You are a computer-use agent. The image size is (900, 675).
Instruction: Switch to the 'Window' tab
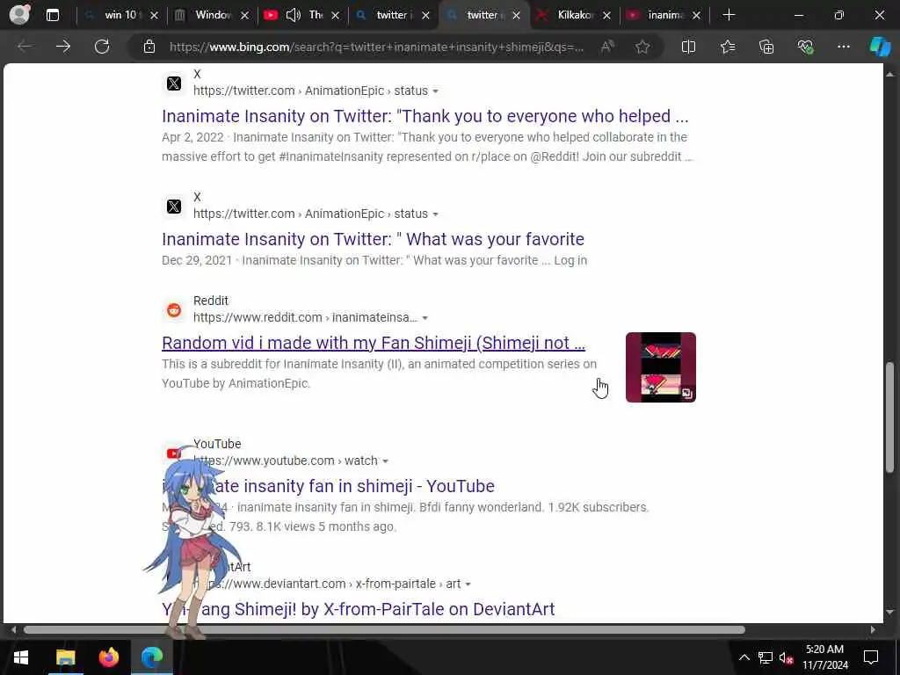click(211, 15)
